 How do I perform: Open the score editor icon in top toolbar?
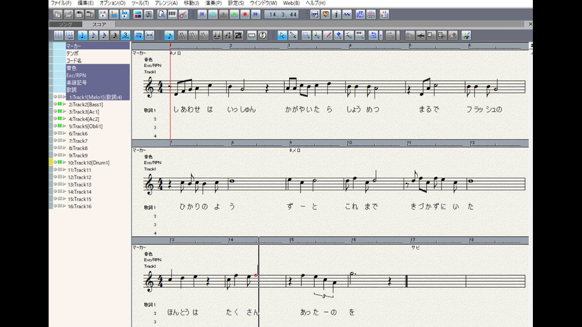click(x=149, y=15)
